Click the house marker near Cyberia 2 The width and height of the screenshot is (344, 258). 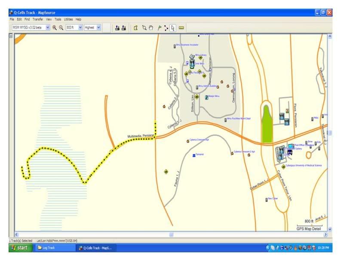(164, 106)
